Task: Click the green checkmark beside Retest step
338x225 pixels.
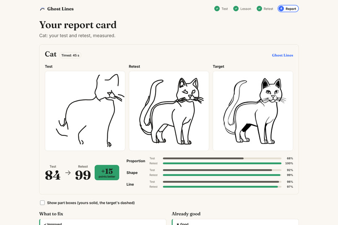Action: [x=259, y=9]
